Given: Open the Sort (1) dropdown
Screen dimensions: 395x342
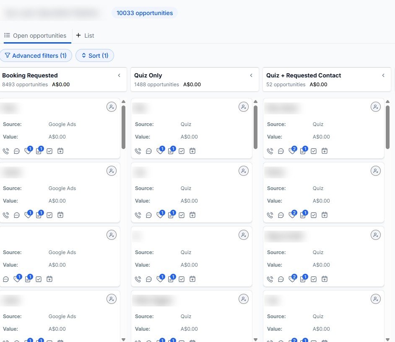Looking at the screenshot, I should click(95, 56).
